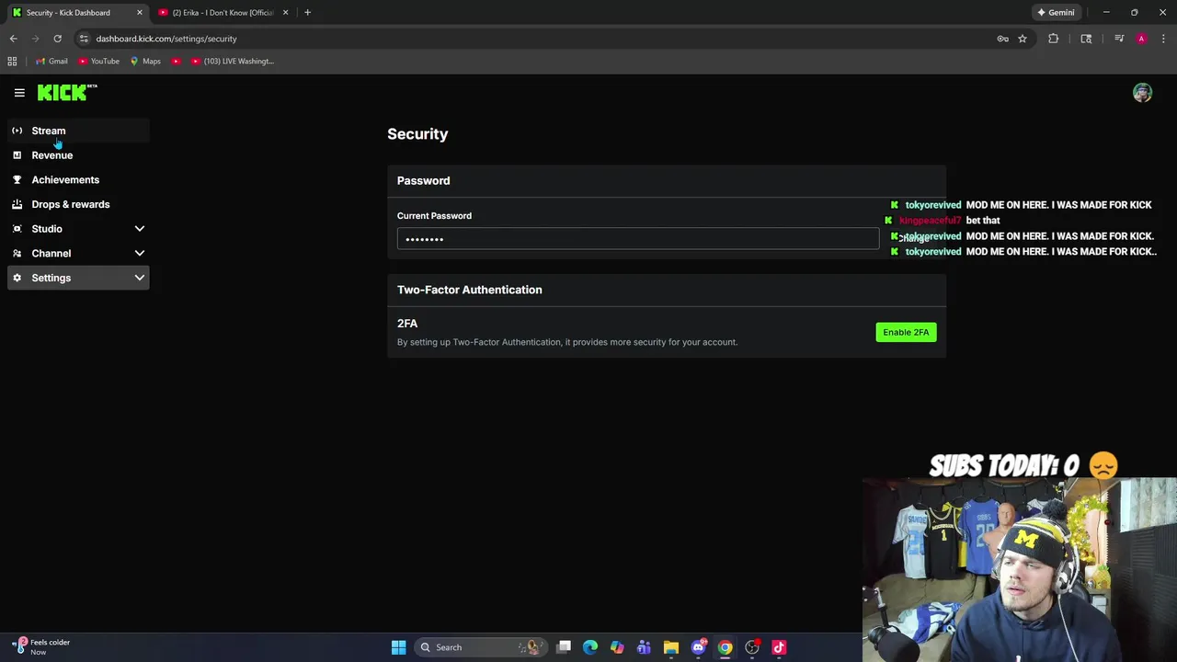
Task: Open the Maps bookmark
Action: click(x=145, y=62)
